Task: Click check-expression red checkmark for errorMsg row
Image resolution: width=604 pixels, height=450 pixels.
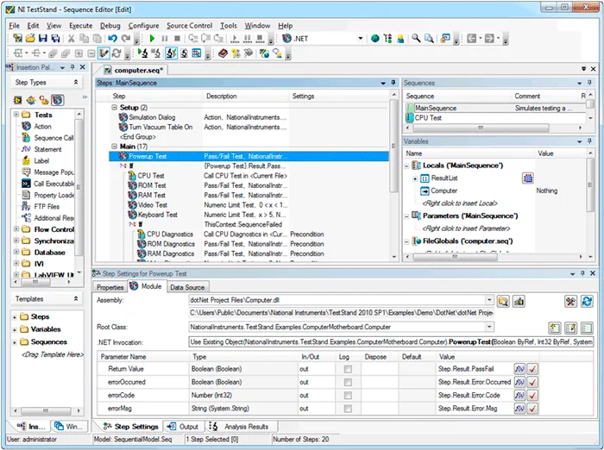Action: click(x=532, y=408)
